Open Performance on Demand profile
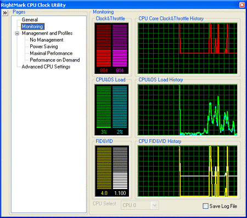This screenshot has width=247, height=218. 55,60
